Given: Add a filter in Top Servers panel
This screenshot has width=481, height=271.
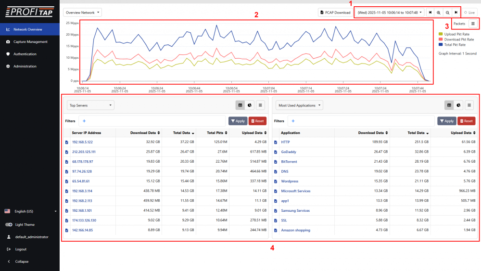Looking at the screenshot, I should (x=84, y=121).
